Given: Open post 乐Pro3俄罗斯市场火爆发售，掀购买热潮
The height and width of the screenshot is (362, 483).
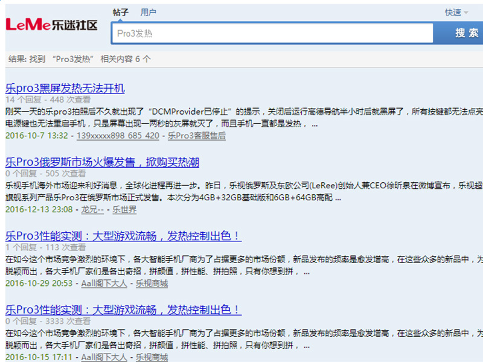Looking at the screenshot, I should [x=102, y=162].
